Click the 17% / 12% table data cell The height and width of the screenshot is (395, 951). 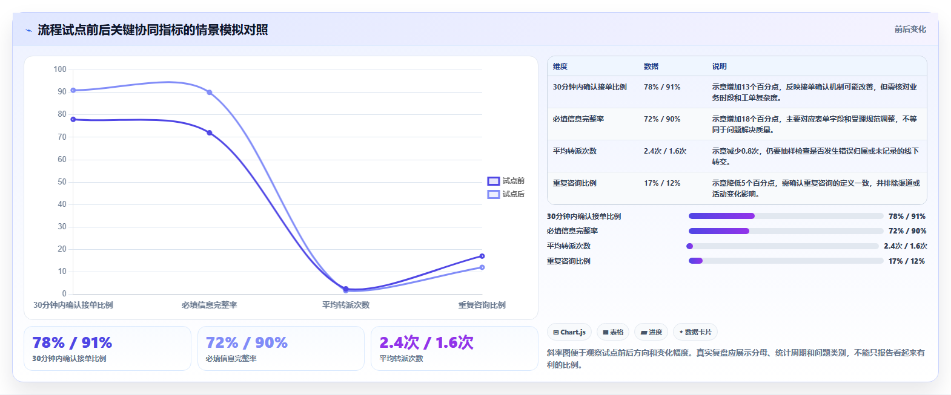pos(662,183)
